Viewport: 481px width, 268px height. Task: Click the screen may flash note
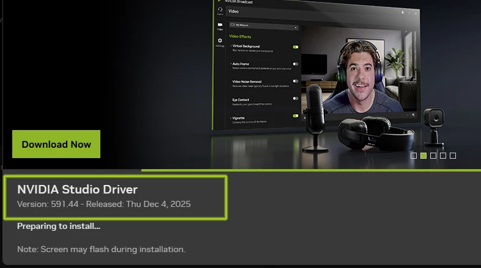click(101, 249)
